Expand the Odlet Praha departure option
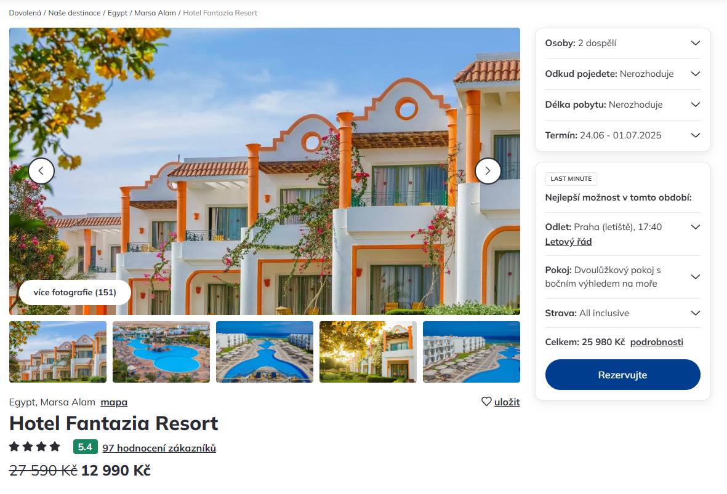Viewport: 727px width, 494px height. point(696,227)
